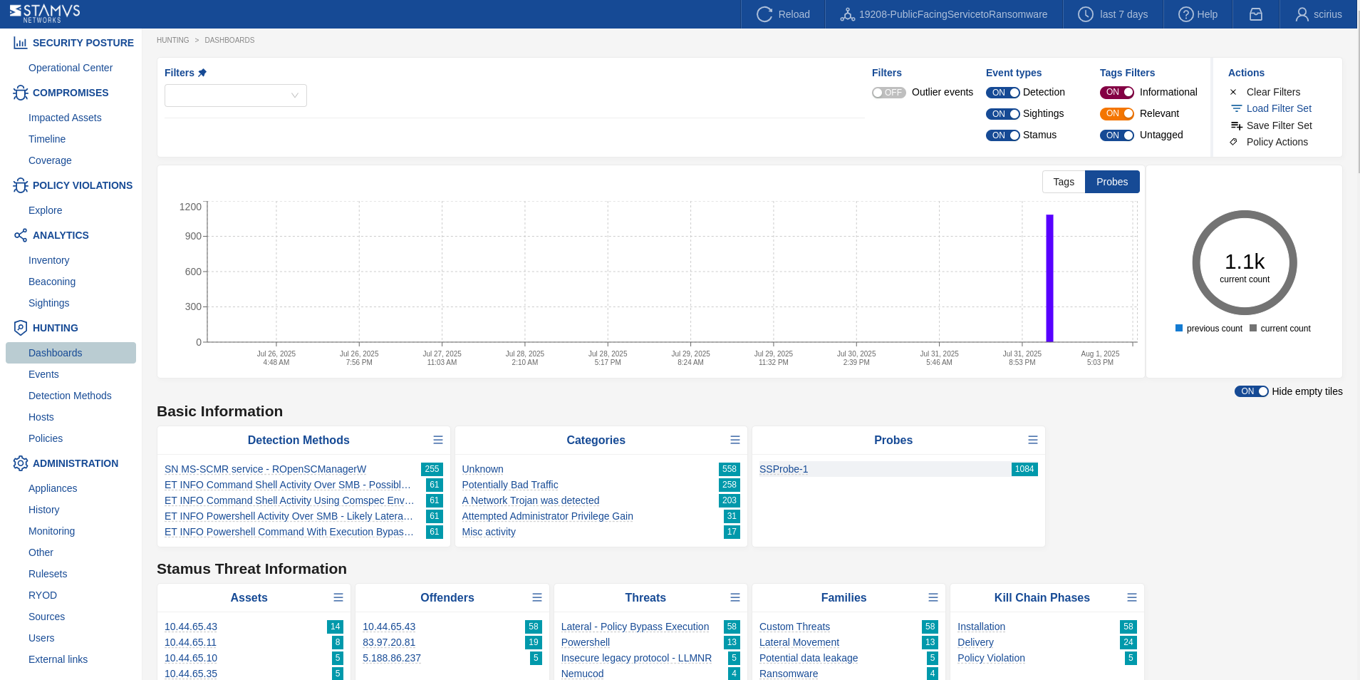Open the Help icon menu
Screen dimensions: 1360x680
point(1185,14)
